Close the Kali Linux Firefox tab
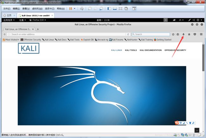The height and width of the screenshot is (138, 206). tap(33, 29)
